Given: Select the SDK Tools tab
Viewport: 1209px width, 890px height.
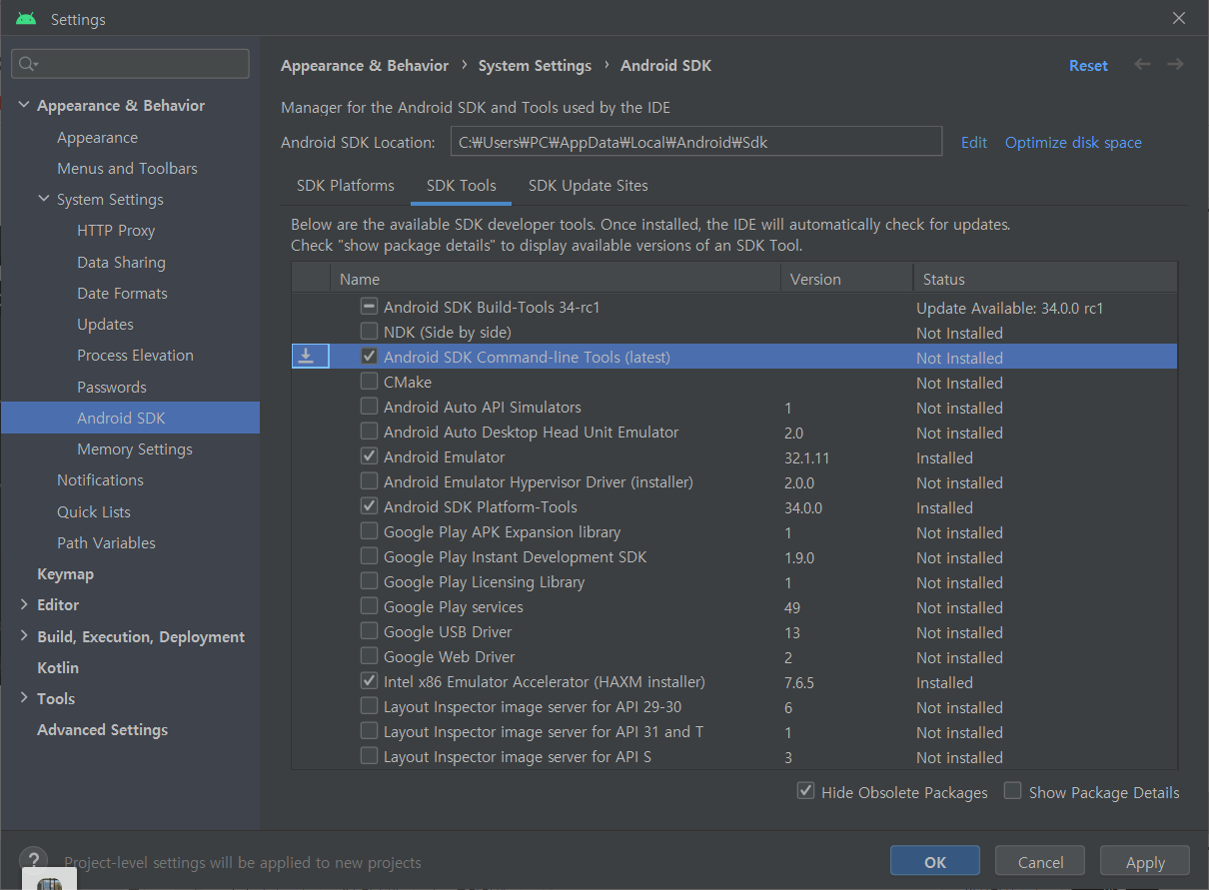Looking at the screenshot, I should coord(462,186).
